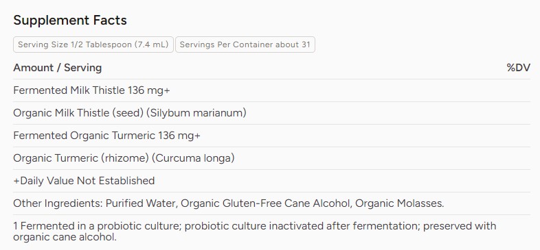The image size is (540, 250).
Task: Click the organic cane alcohol footnote line
Action: point(65,237)
